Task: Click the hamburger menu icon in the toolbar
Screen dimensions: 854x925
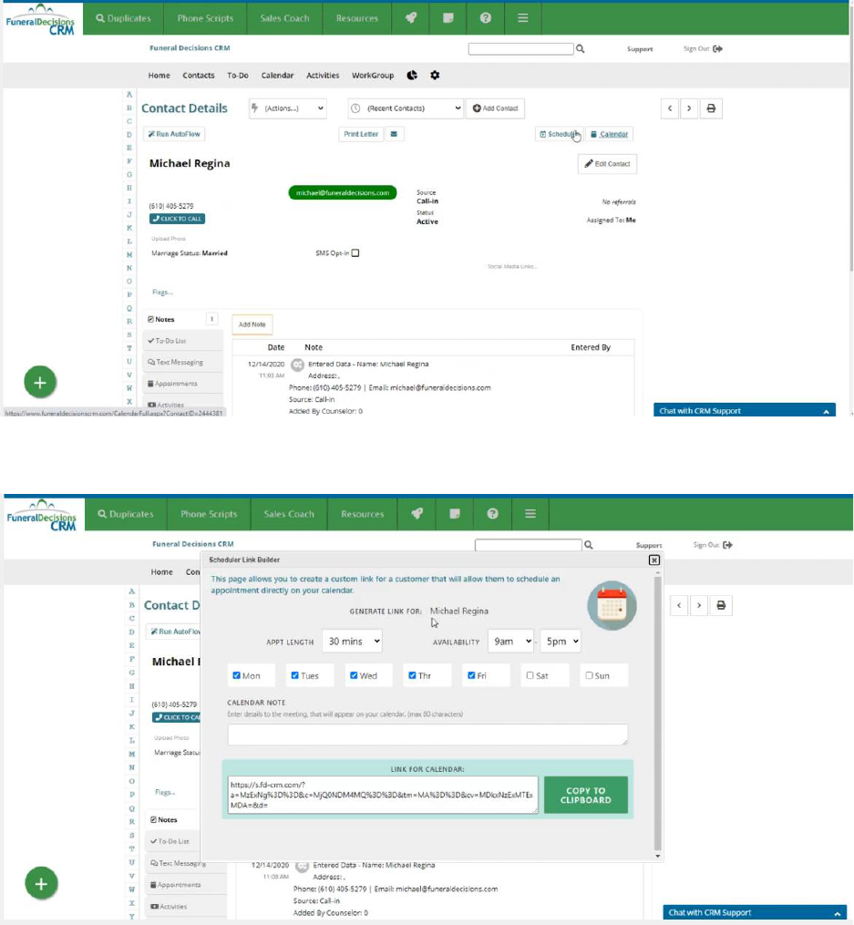Action: (x=522, y=17)
